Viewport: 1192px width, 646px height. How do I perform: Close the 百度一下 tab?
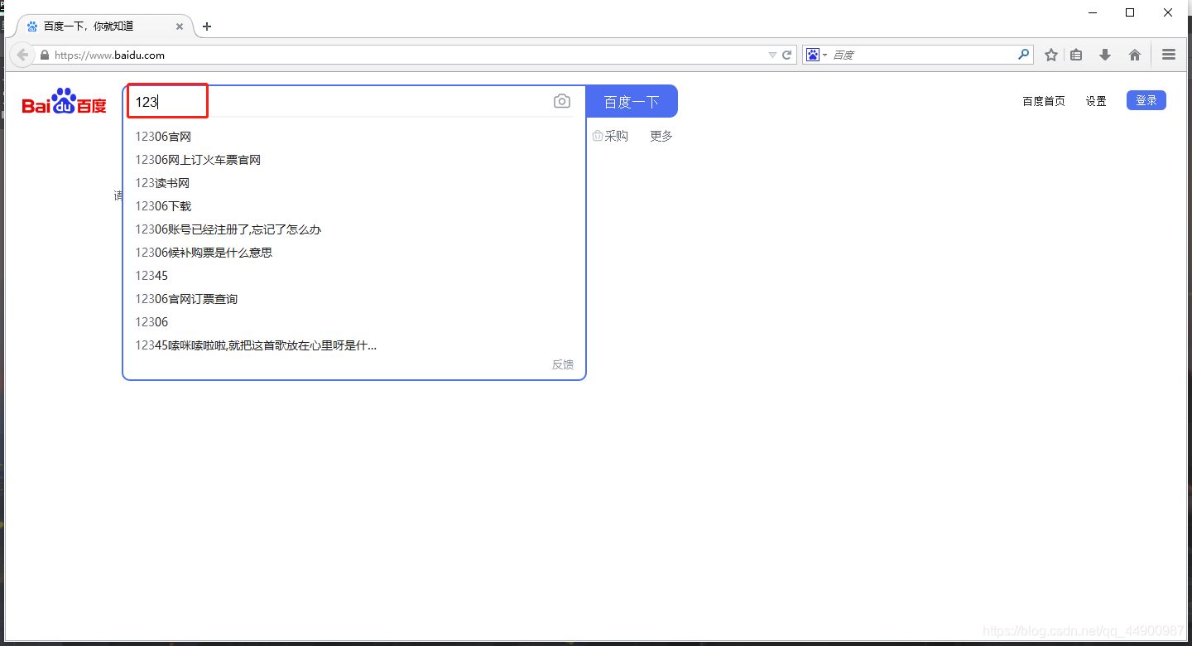pyautogui.click(x=180, y=27)
